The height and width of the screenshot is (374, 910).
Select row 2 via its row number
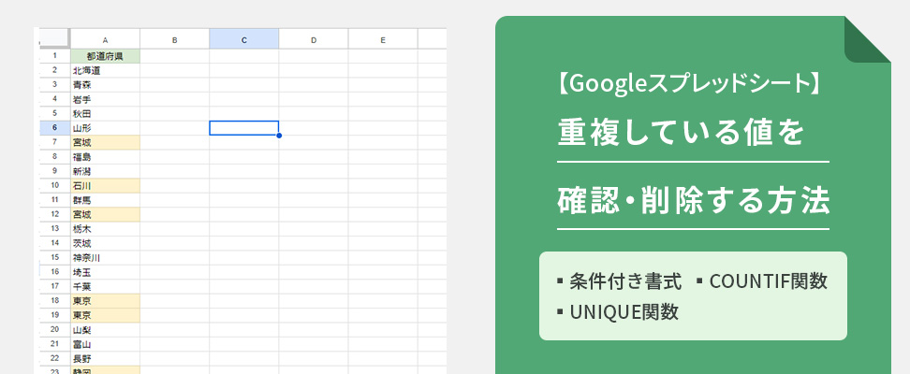pos(54,71)
